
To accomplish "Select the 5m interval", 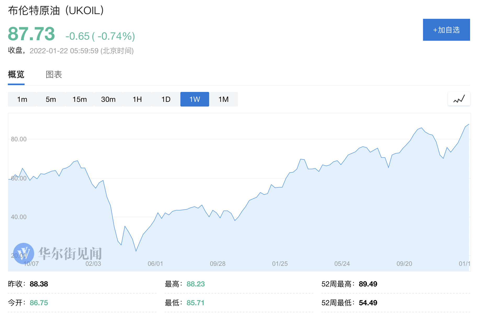I will pos(51,99).
